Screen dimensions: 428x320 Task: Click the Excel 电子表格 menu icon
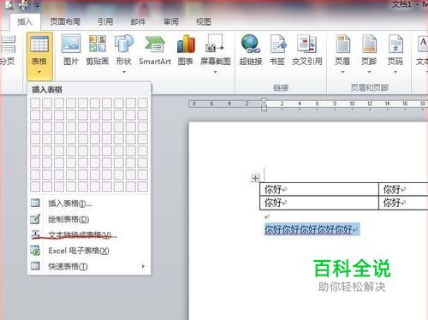coord(35,251)
